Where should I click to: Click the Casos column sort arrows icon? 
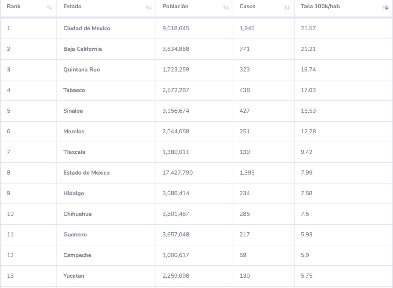tap(287, 8)
